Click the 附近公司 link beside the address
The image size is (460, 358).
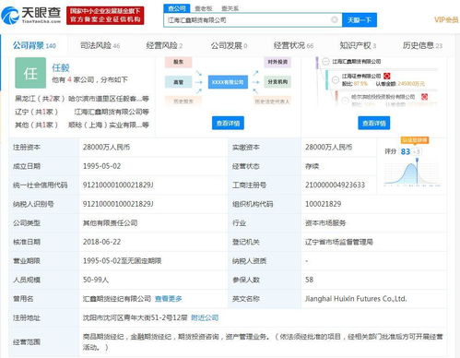click(x=205, y=317)
